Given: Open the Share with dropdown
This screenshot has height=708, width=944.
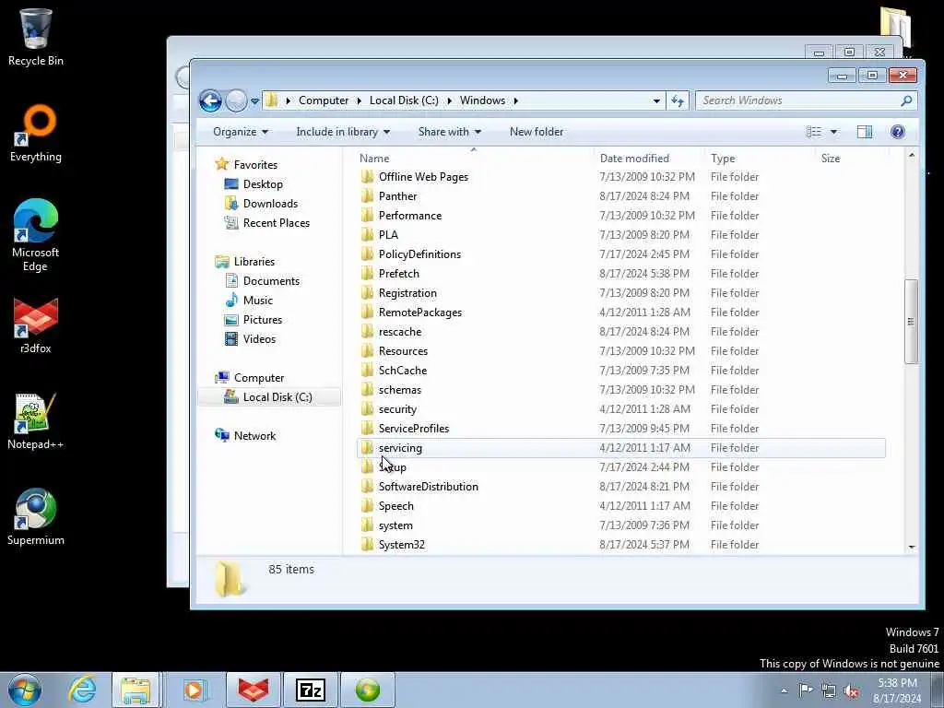Looking at the screenshot, I should [x=450, y=132].
